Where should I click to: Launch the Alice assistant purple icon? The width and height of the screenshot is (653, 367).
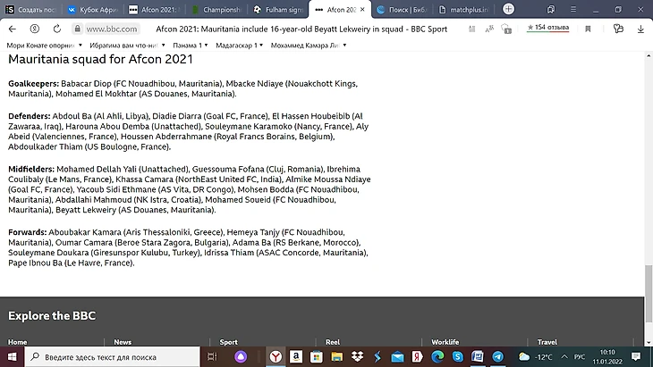(241, 356)
